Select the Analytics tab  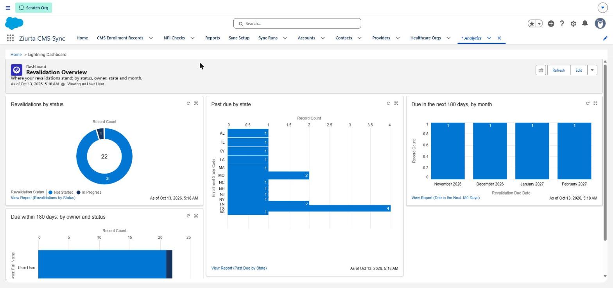click(471, 38)
